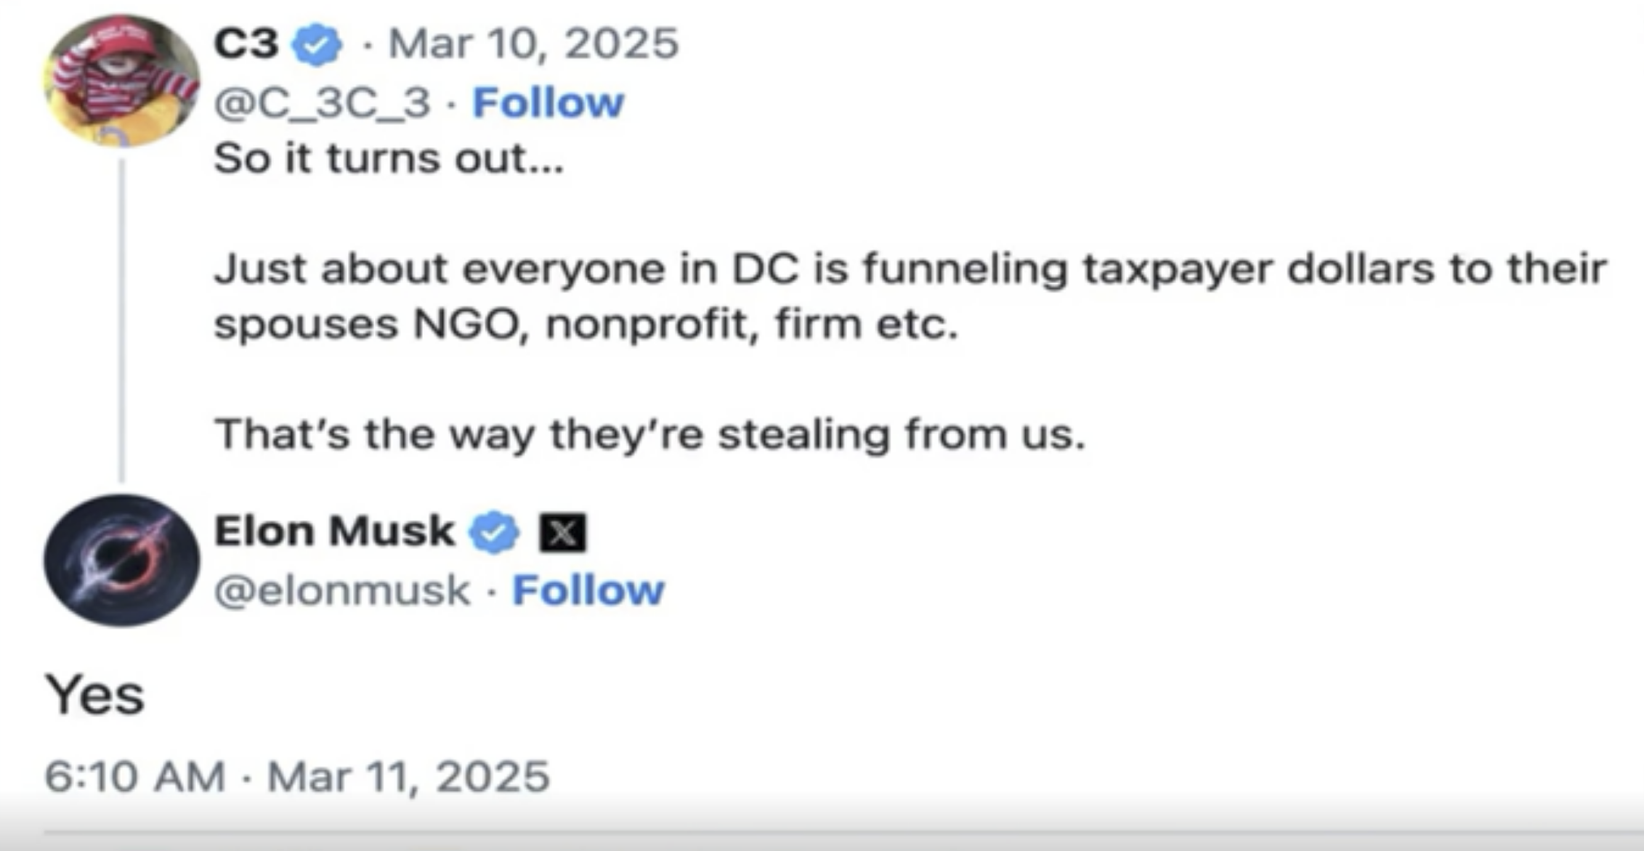Image resolution: width=1644 pixels, height=851 pixels.
Task: Follow the @C_3C_3 account
Action: [548, 102]
